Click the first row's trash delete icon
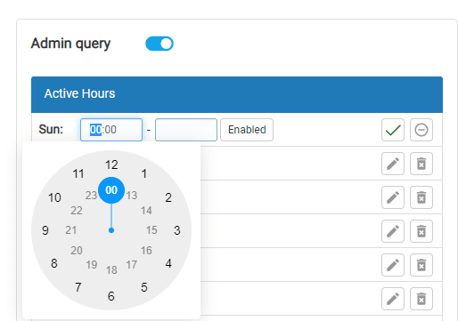The height and width of the screenshot is (321, 458). [x=421, y=164]
